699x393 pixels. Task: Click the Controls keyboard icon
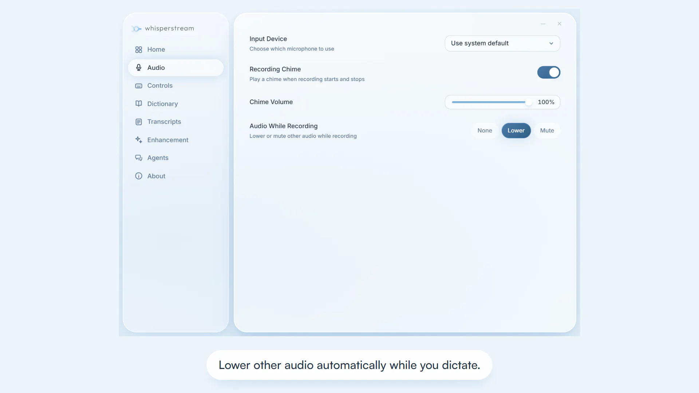pyautogui.click(x=139, y=86)
